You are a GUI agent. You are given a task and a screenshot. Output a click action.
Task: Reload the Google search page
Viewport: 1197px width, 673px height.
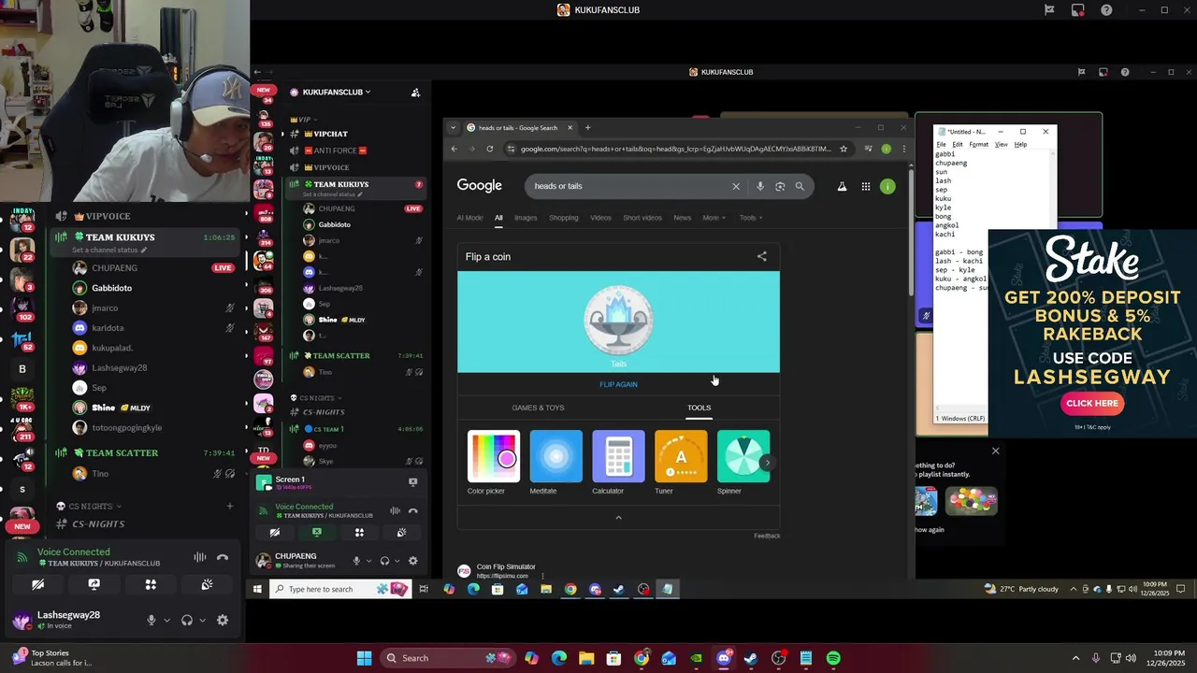[489, 149]
